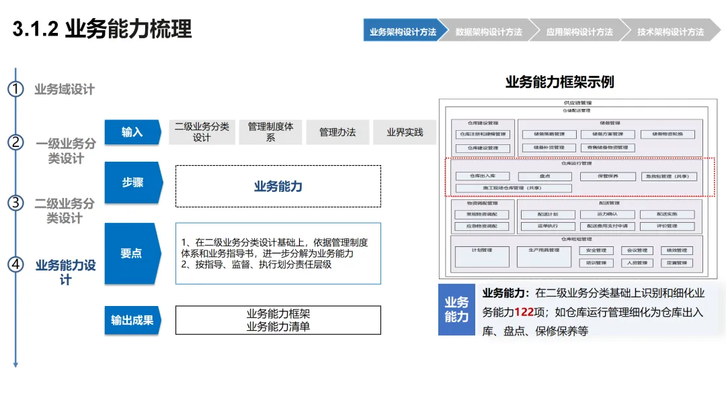Click the 储备策略管理 box
Screen dimensions: 726x408
[x=549, y=134]
